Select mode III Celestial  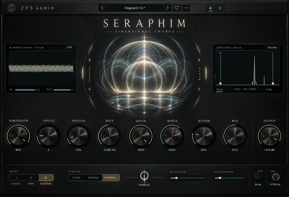point(46,178)
